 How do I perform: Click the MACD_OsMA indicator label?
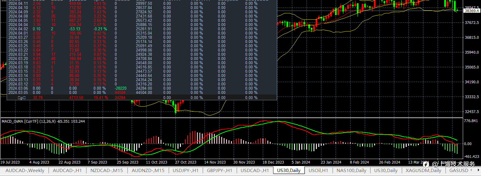click(43, 121)
